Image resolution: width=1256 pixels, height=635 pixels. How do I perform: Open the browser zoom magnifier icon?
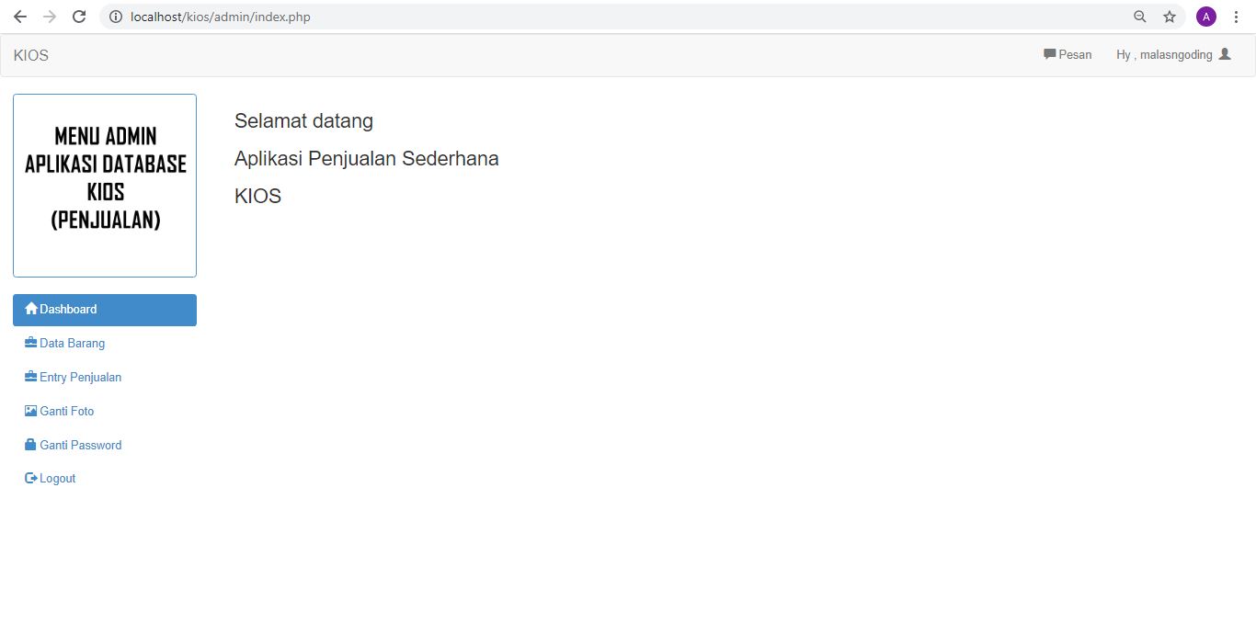click(x=1140, y=17)
